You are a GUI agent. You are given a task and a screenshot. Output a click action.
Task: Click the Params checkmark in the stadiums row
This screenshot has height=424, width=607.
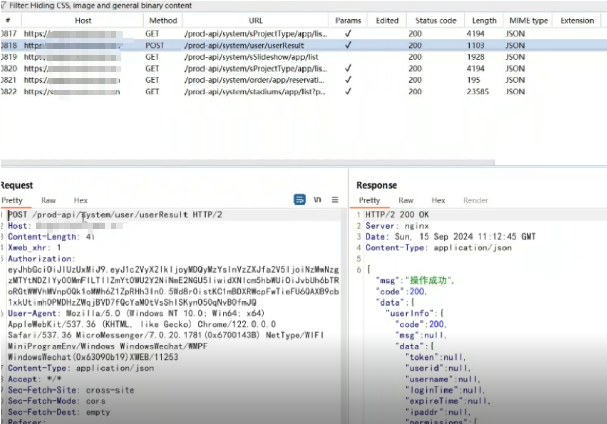point(348,92)
